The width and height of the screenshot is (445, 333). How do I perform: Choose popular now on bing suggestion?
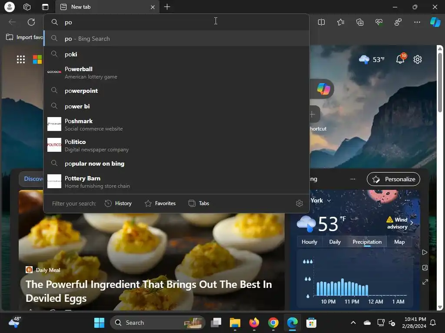tap(176, 163)
